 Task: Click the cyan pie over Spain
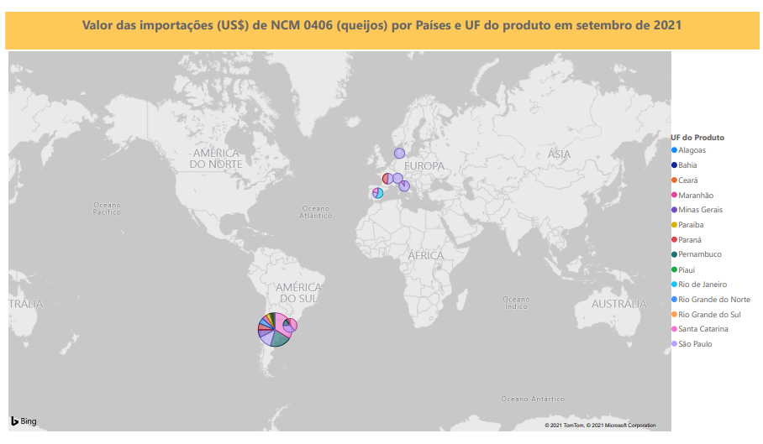(x=377, y=193)
